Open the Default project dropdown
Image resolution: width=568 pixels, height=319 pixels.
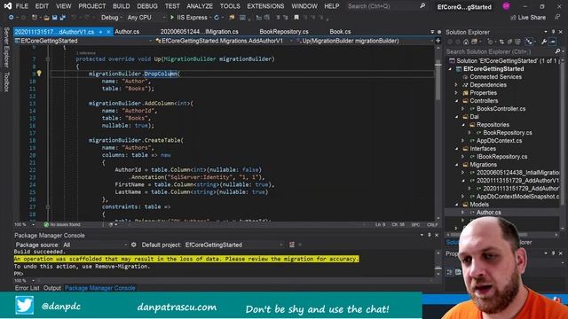233,245
